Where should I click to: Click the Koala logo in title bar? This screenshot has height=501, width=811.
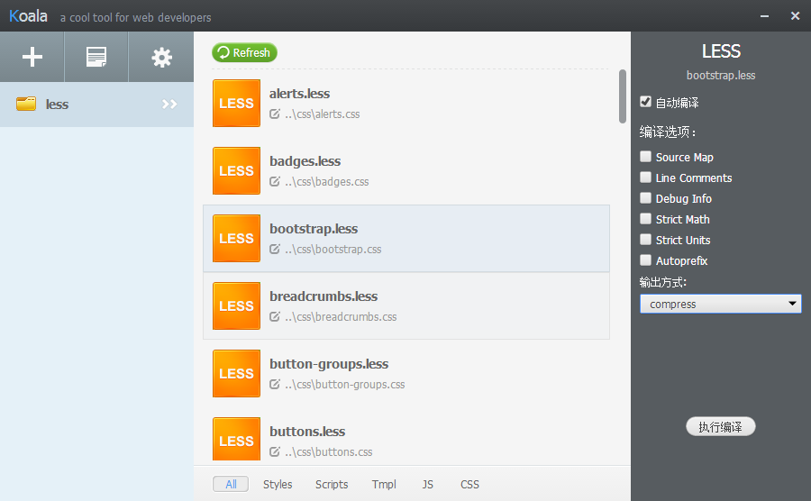[28, 16]
